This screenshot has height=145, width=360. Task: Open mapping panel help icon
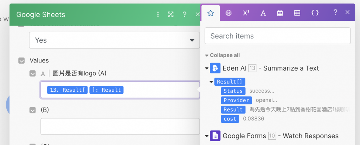pyautogui.click(x=335, y=12)
